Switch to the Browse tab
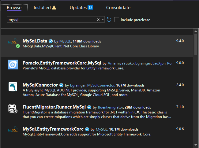Screen dimensions: 199x148 coord(14,8)
